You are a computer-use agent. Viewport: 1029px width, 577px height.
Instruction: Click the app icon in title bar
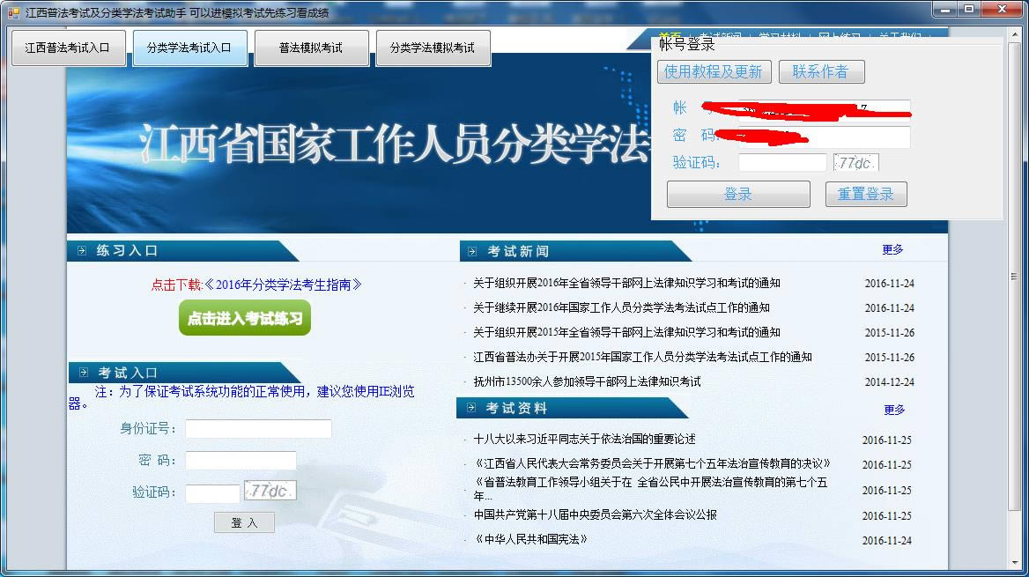13,12
